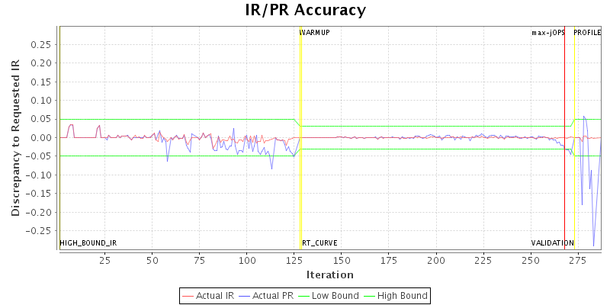Select the PROFILE phase label
Image resolution: width=610 pixels, height=305 pixels.
587,33
